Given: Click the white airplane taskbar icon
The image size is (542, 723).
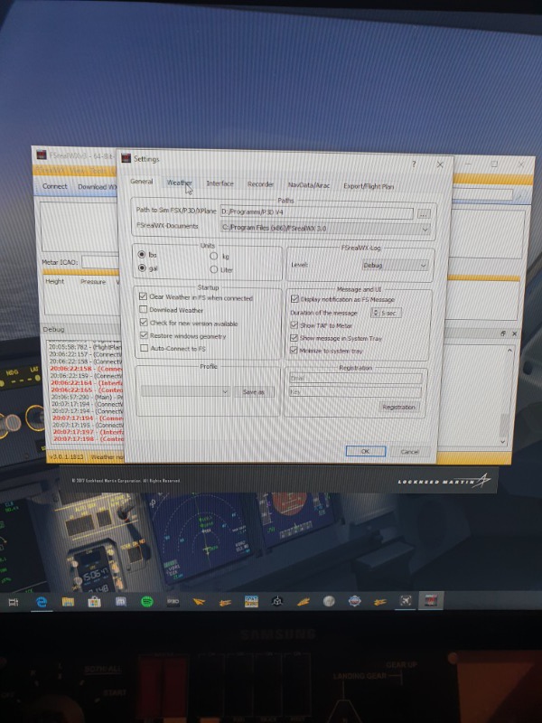Looking at the screenshot, I should (x=406, y=600).
